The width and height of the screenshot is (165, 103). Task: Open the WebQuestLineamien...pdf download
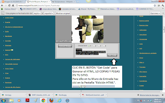pos(93,95)
